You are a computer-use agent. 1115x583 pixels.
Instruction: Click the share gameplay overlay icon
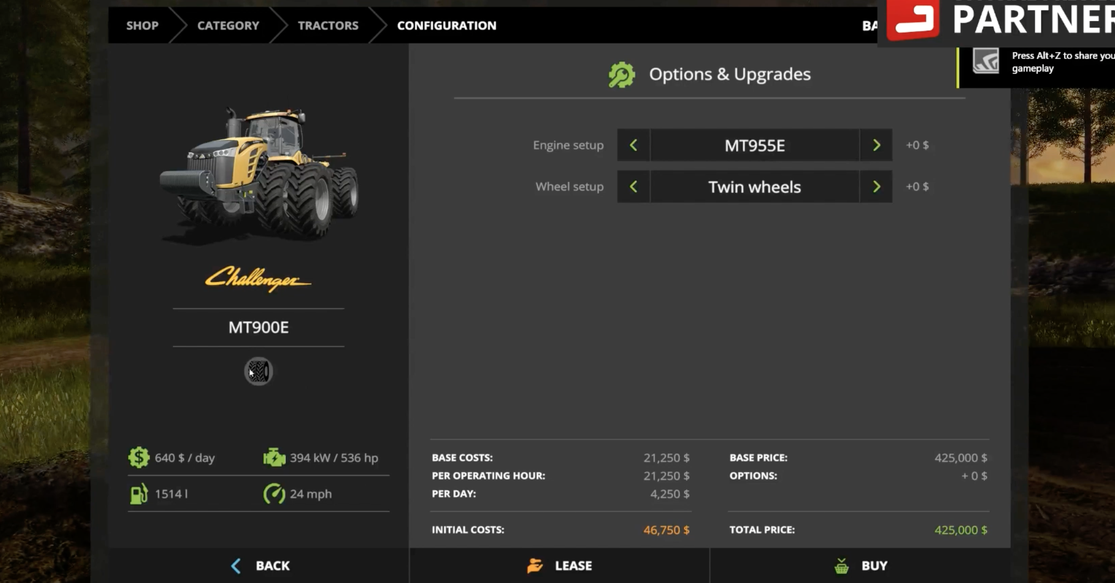tap(985, 62)
